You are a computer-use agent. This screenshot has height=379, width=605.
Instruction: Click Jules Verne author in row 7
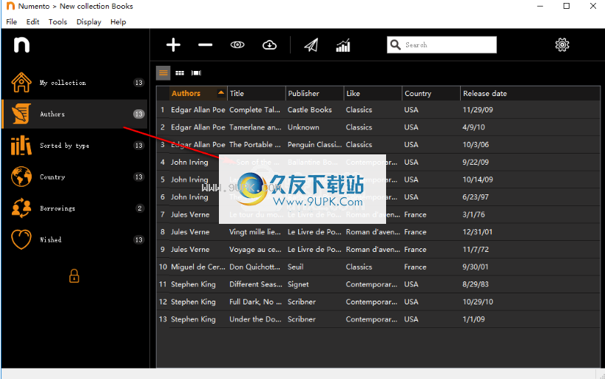coord(190,214)
